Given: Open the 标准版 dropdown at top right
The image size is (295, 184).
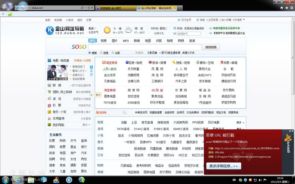Looking at the screenshot, I should pyautogui.click(x=239, y=20).
